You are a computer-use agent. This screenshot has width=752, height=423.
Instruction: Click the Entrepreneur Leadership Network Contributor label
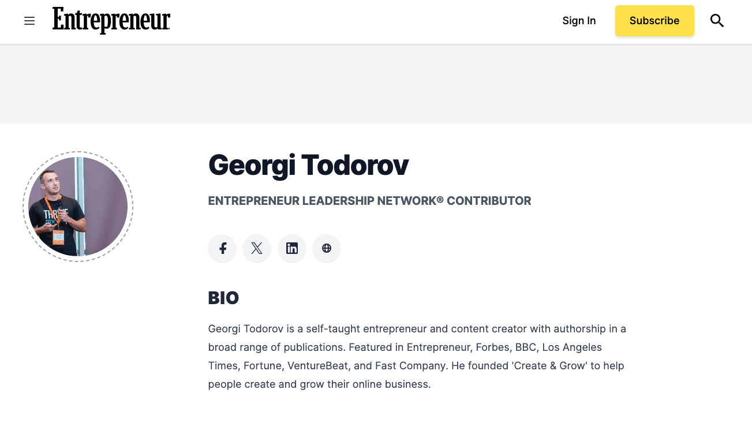coord(369,201)
